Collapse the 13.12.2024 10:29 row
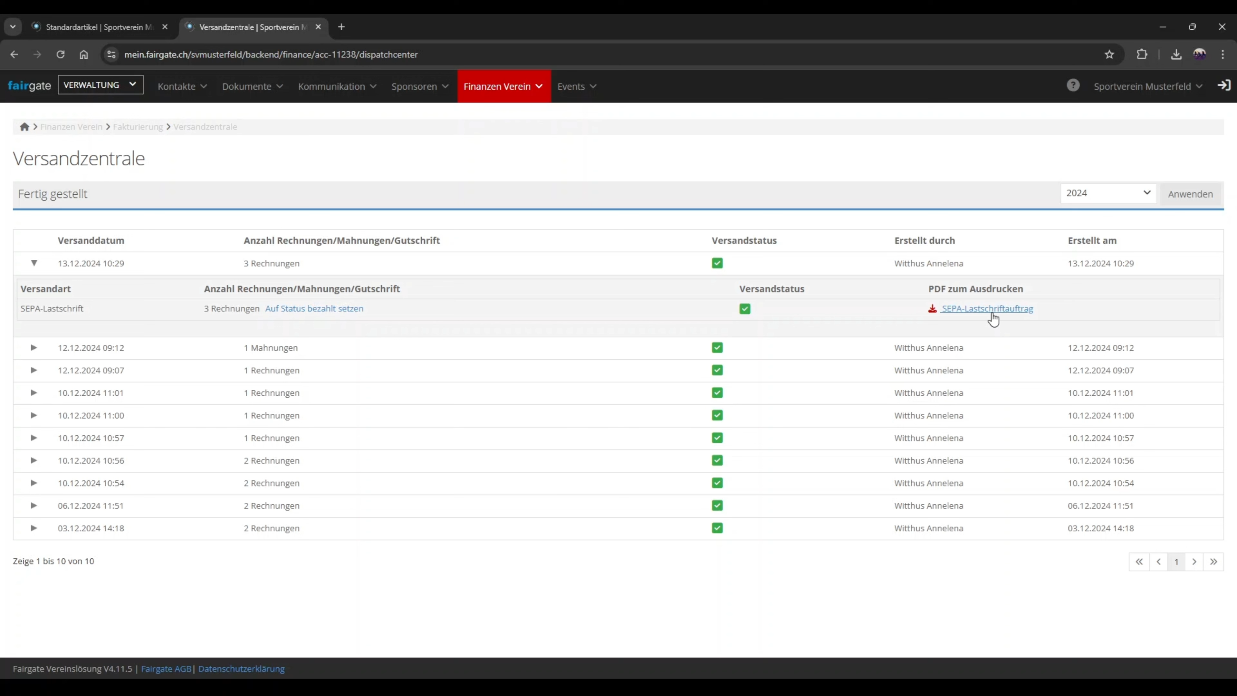 click(x=34, y=263)
